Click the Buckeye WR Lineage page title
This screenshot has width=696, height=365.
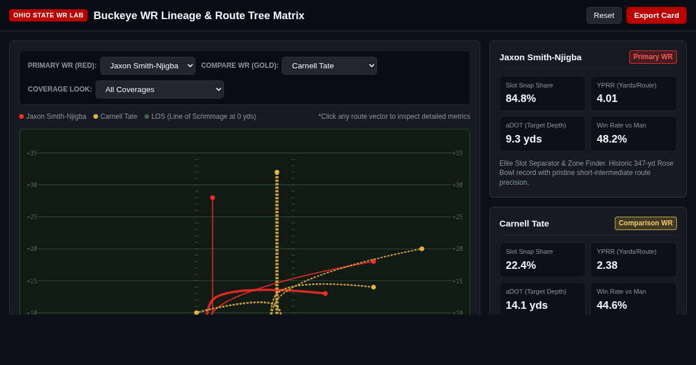199,16
